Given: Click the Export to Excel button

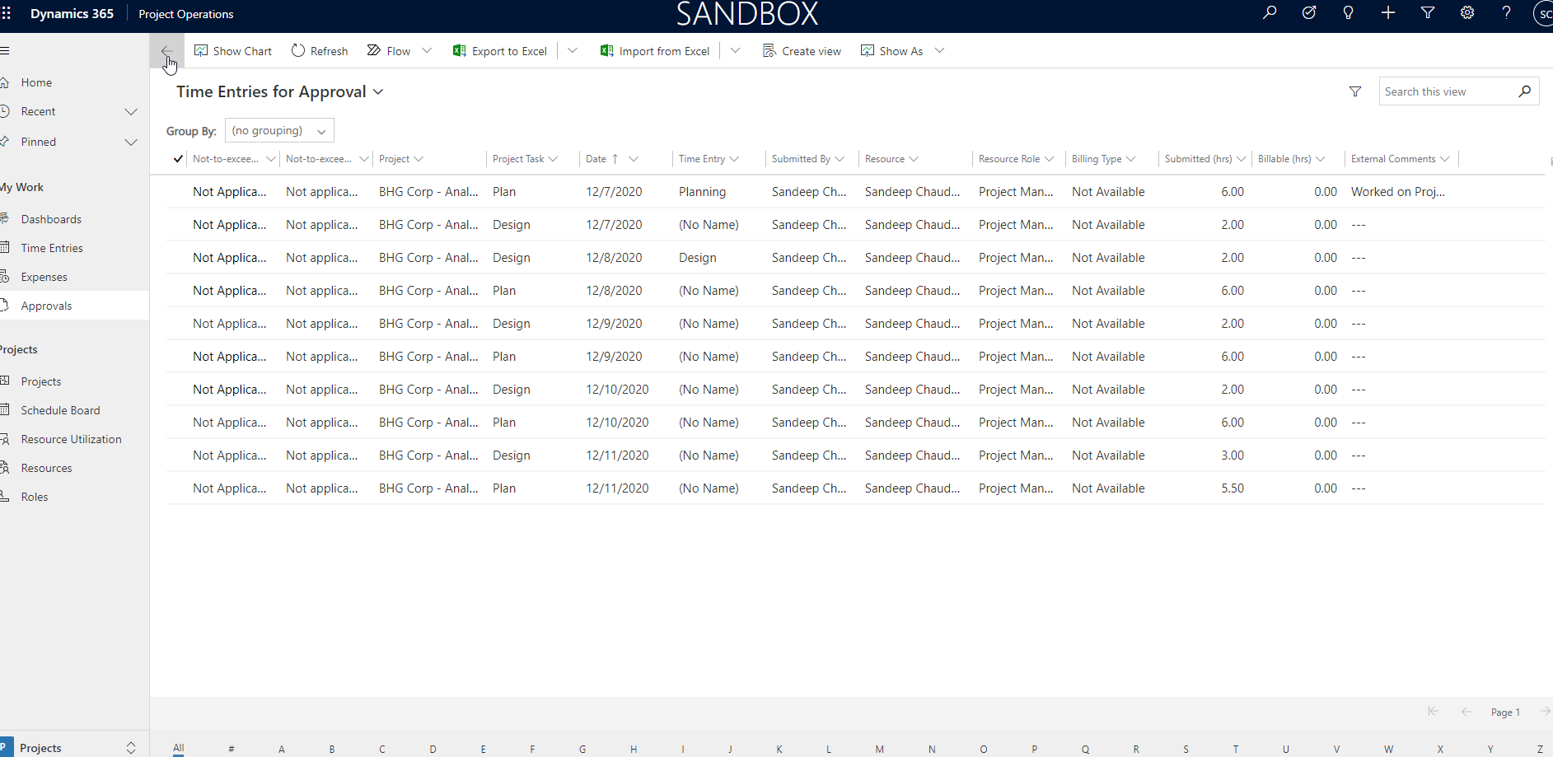Looking at the screenshot, I should coord(500,51).
